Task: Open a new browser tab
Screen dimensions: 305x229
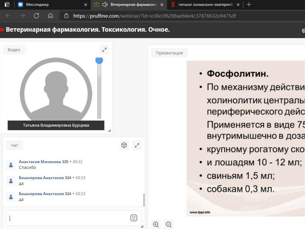Action: pos(249,4)
